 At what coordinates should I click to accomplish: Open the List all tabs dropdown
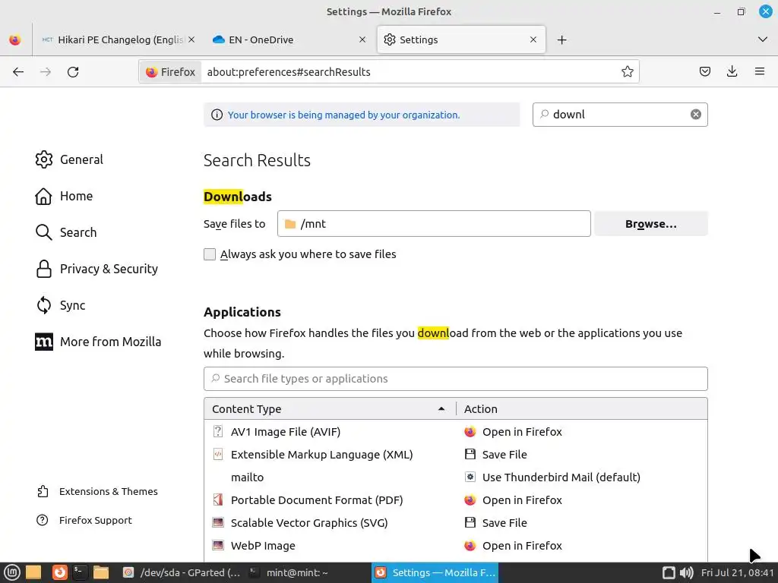763,39
